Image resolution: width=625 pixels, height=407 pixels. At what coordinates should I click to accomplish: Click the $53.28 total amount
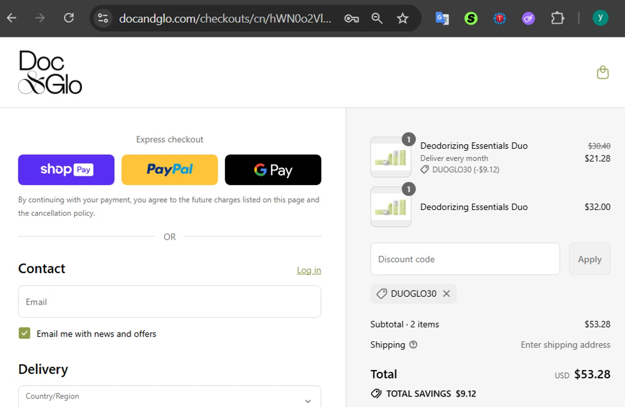coord(592,374)
